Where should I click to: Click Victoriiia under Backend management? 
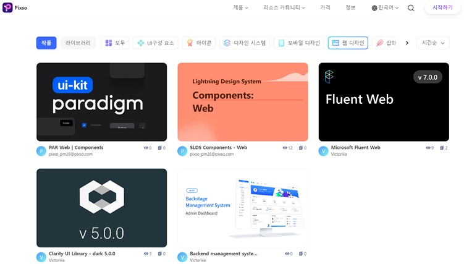(198, 260)
